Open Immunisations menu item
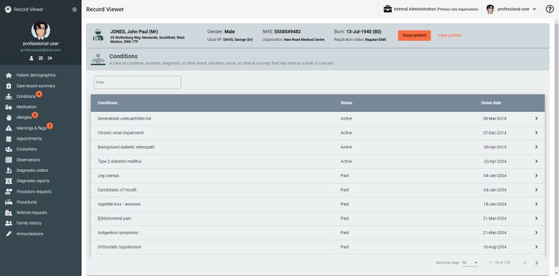 point(29,234)
